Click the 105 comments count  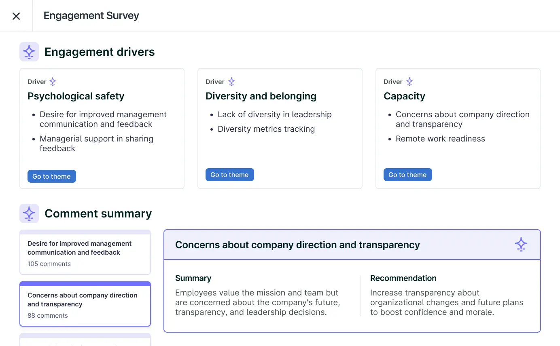(x=49, y=264)
